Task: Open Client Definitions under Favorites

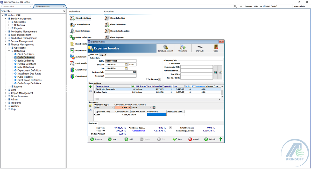Action: point(115,25)
